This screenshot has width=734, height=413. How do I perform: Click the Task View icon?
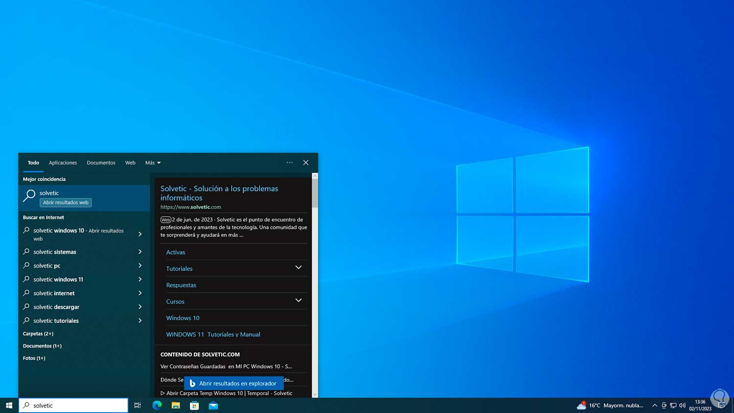tap(138, 405)
